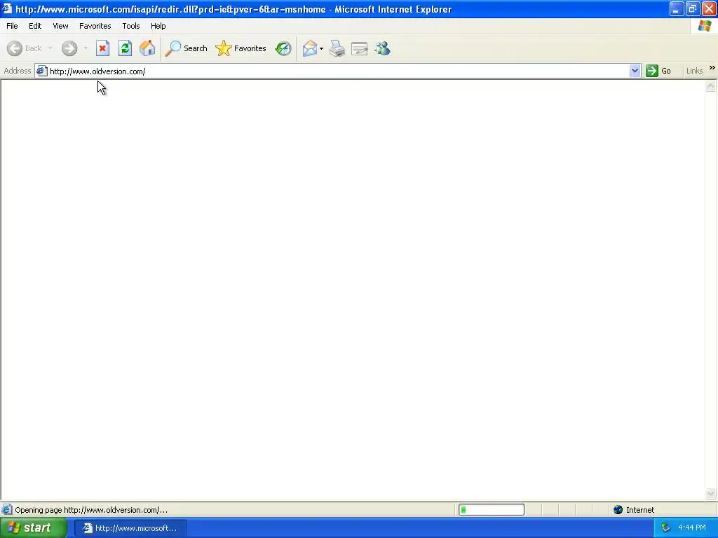
Task: Open the Forward history dropdown arrow
Action: click(x=86, y=48)
